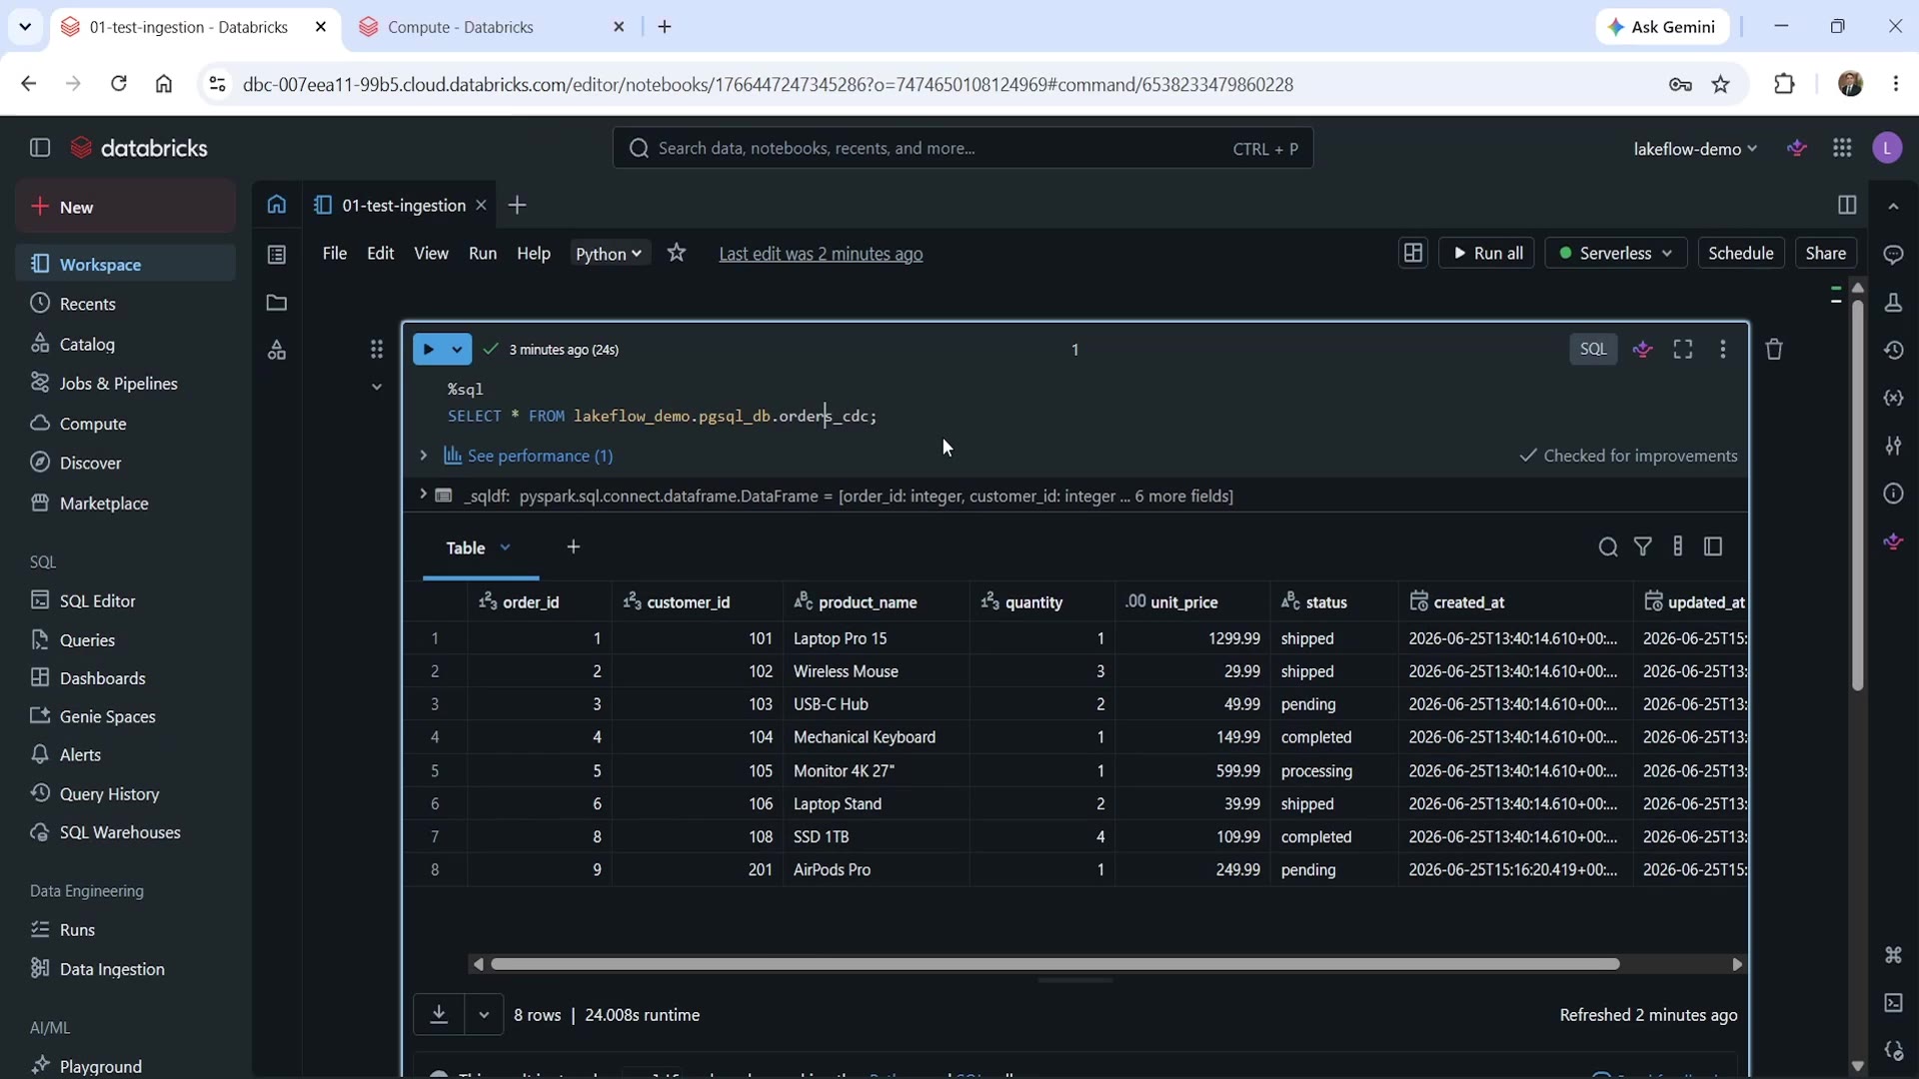Open the Help menu
1919x1079 pixels.
tap(534, 254)
